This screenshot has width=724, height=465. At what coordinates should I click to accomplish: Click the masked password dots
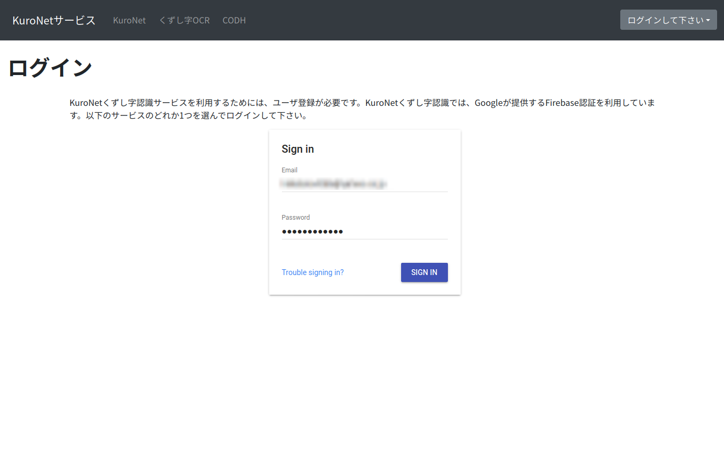pos(312,231)
